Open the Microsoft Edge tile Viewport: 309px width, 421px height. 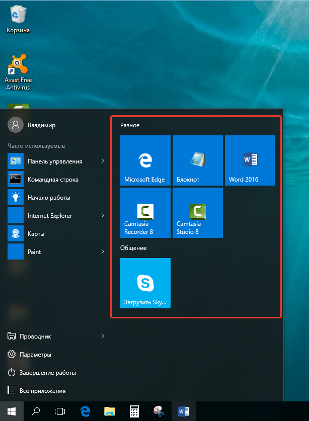145,160
